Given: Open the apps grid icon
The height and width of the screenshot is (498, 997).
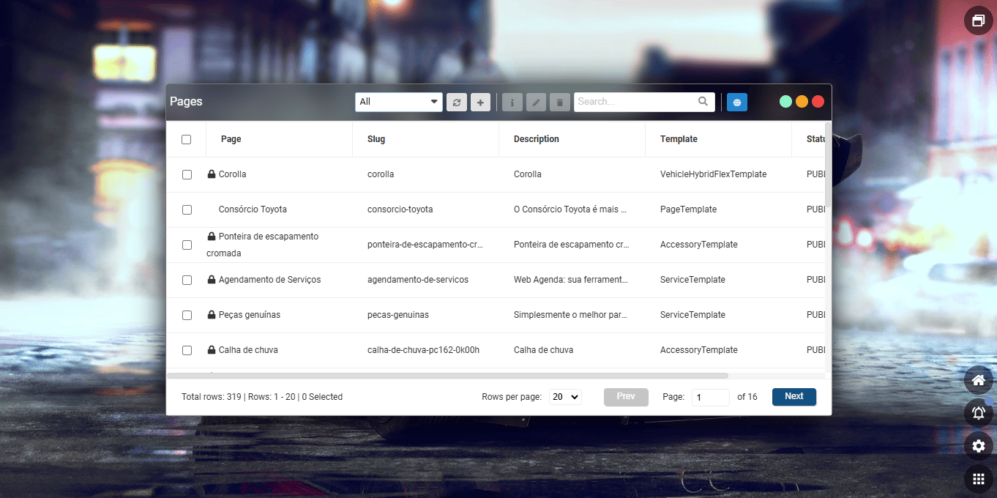Looking at the screenshot, I should tap(978, 479).
